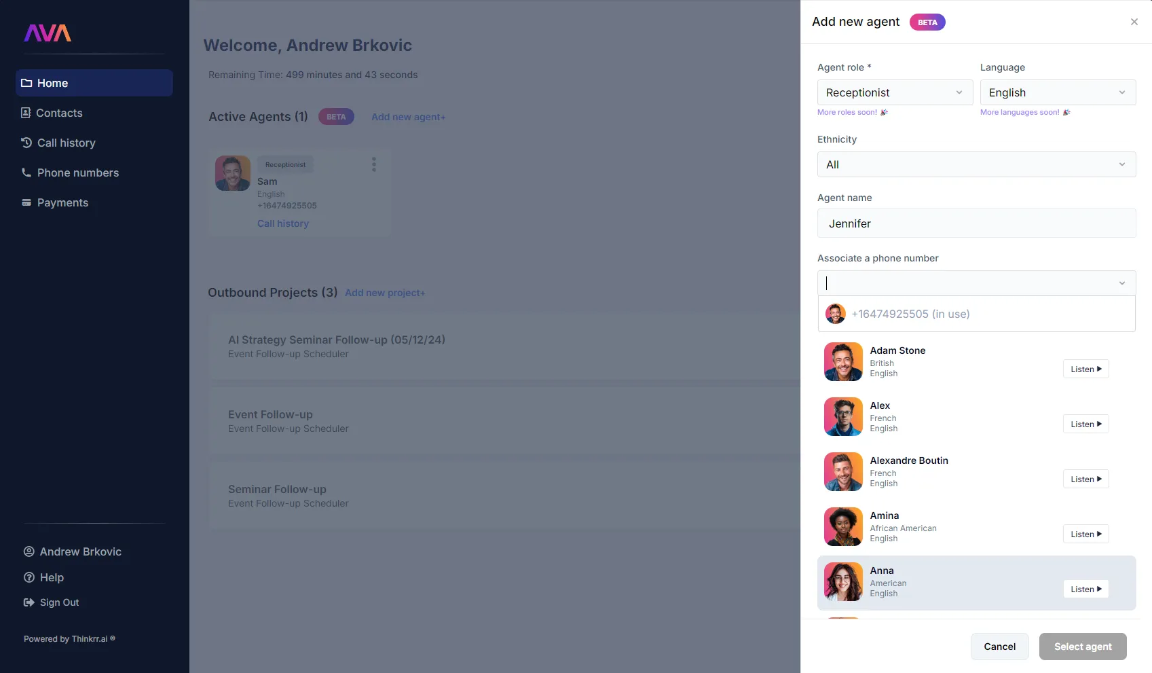The height and width of the screenshot is (673, 1152).
Task: Click the Help question mark icon
Action: coord(29,577)
